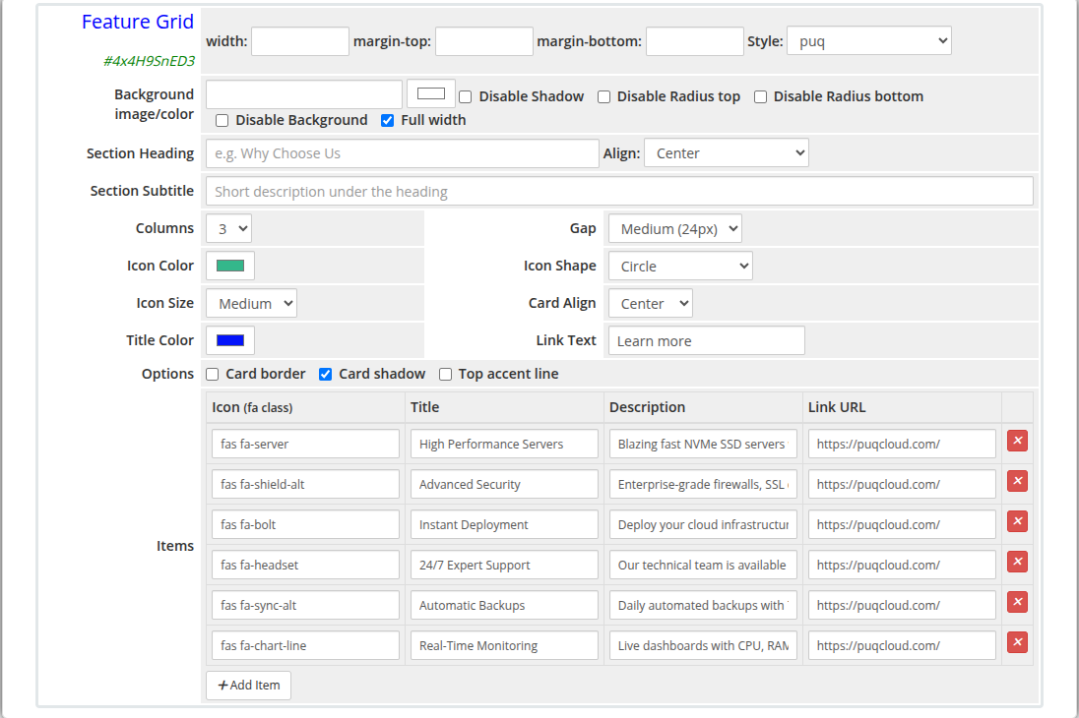Remove the "Real-Time Monitoring" item
The image size is (1079, 718).
pyautogui.click(x=1017, y=642)
